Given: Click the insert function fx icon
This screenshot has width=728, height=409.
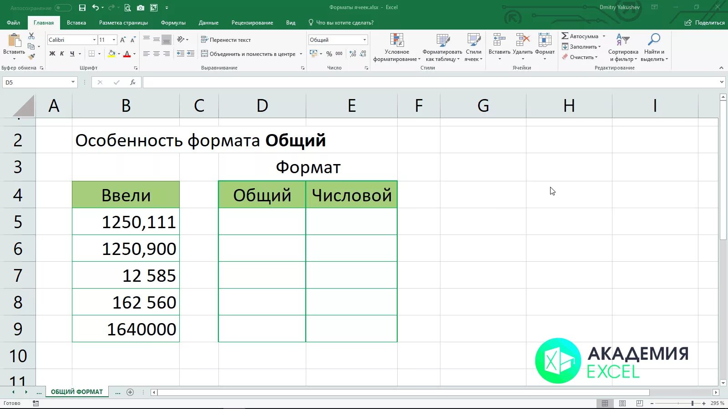Looking at the screenshot, I should pyautogui.click(x=133, y=82).
